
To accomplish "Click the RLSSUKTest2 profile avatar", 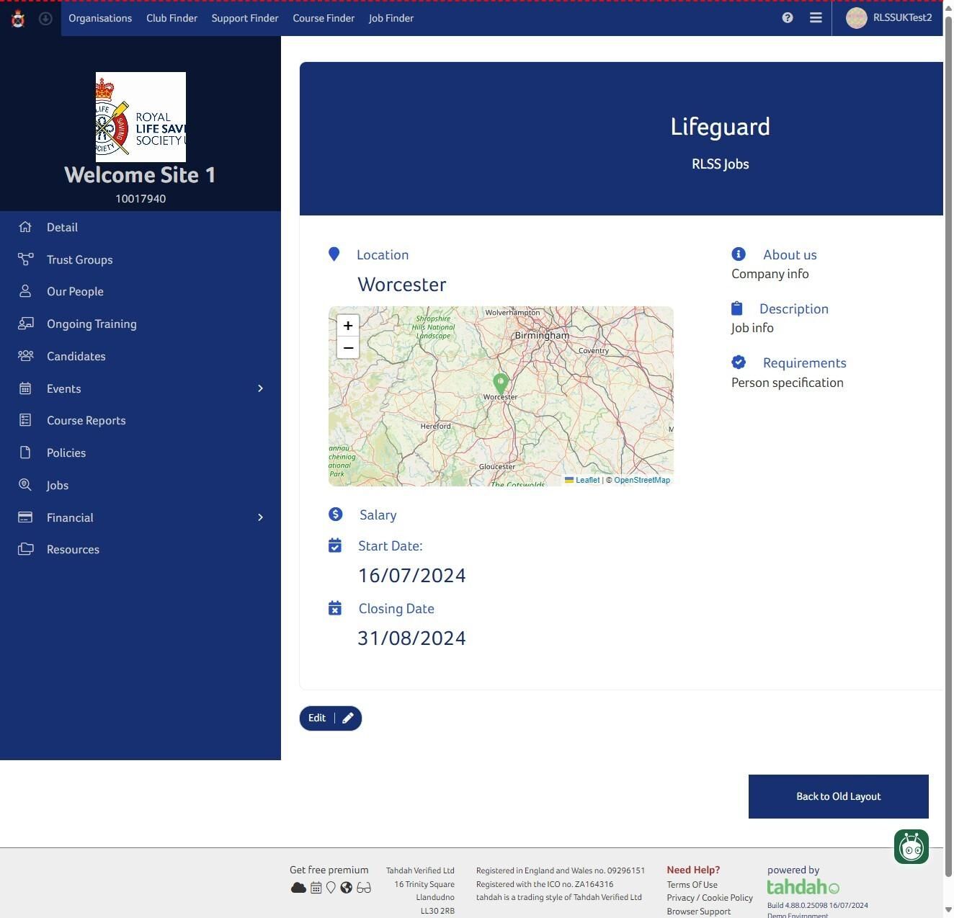I will 856,18.
